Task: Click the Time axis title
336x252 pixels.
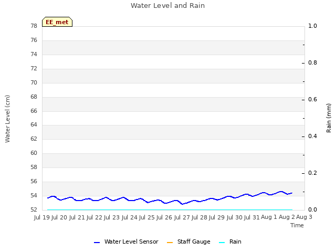Action: [x=297, y=225]
